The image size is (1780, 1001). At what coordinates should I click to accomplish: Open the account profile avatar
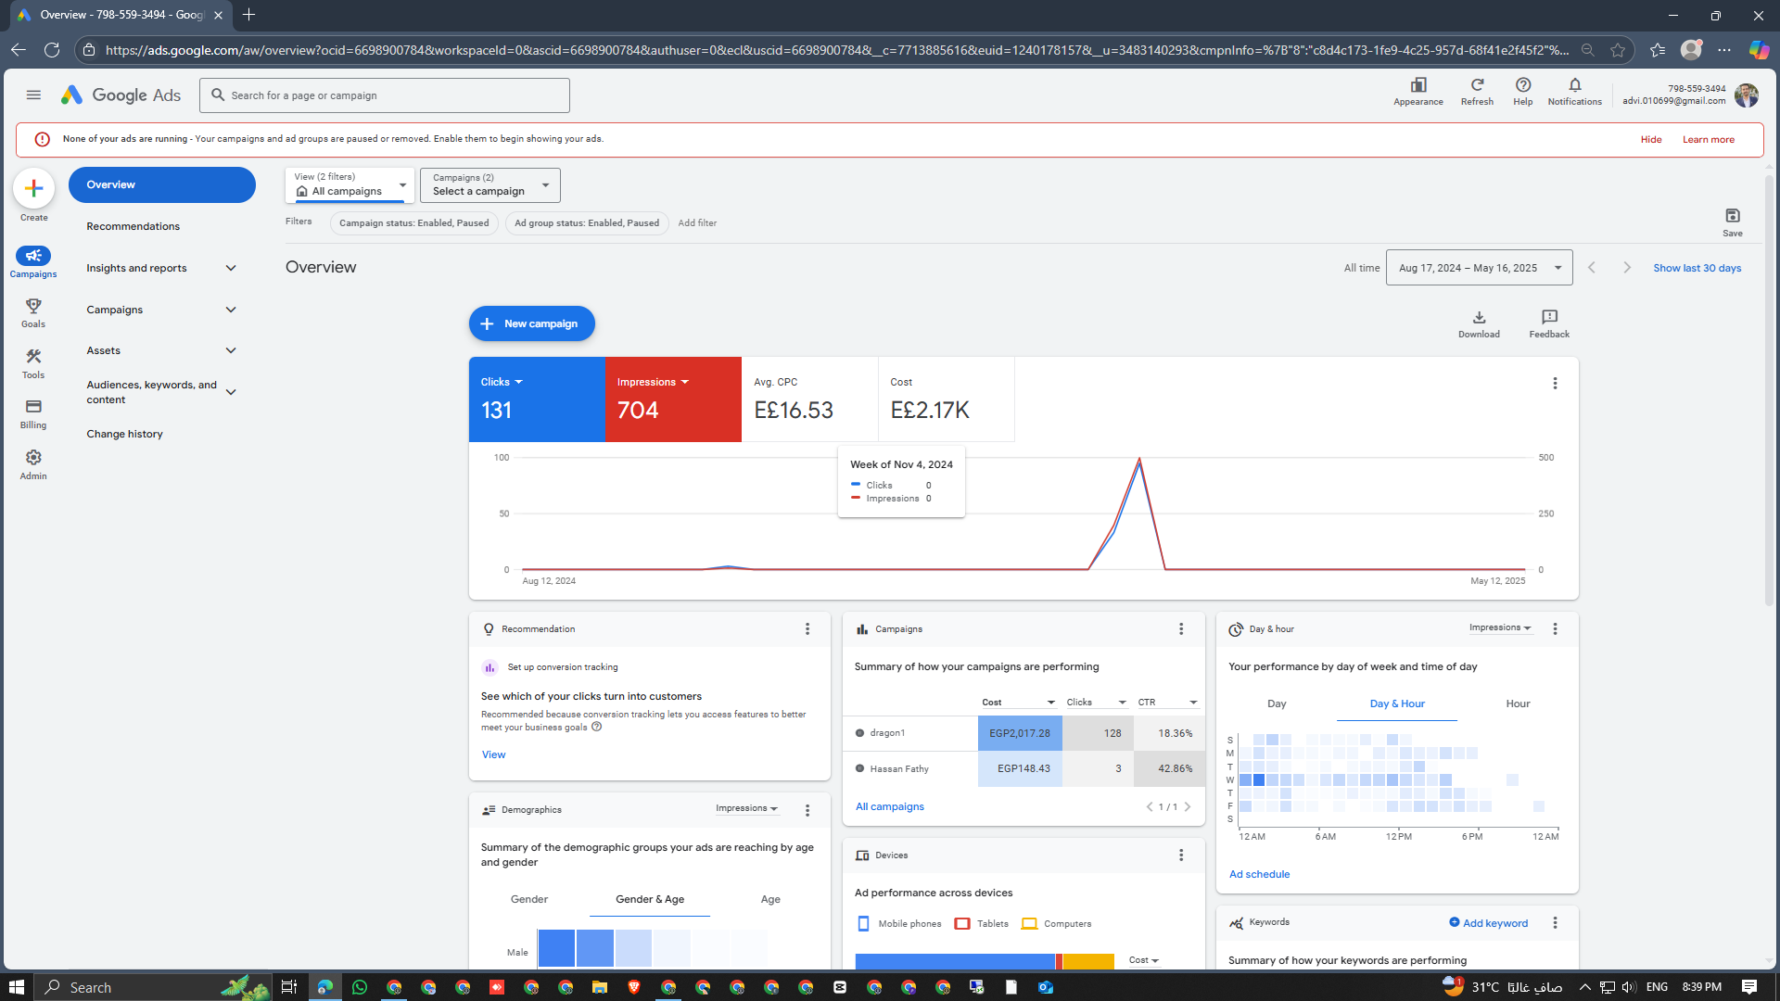click(x=1747, y=95)
